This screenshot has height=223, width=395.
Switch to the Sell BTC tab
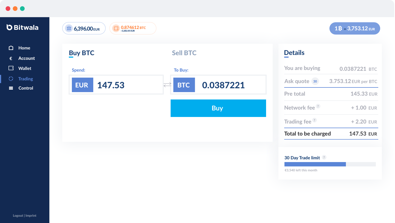pyautogui.click(x=184, y=53)
